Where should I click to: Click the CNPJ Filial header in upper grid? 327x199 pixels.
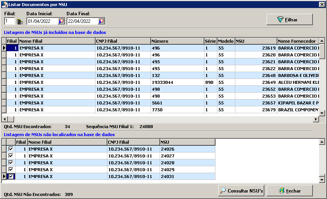tap(122, 41)
